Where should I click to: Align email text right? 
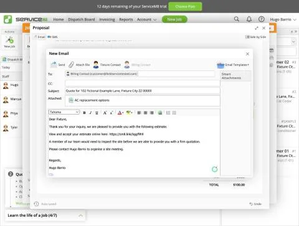(x=152, y=113)
